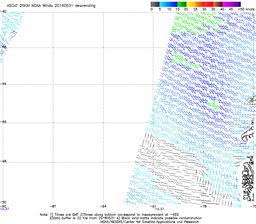256x224 pixels.
Task: Click the 'NOAA/NESDIS/Center for Satellite Applications and Research' credit
Action: pyautogui.click(x=149, y=222)
